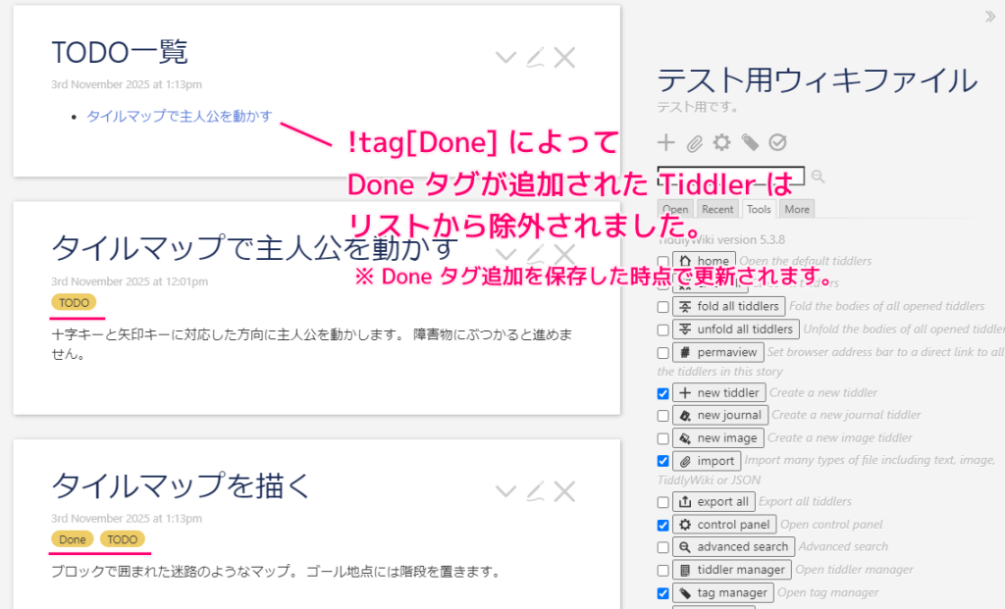The image size is (1005, 609).
Task: Open the import tool via the paperclip icon
Action: pyautogui.click(x=694, y=142)
